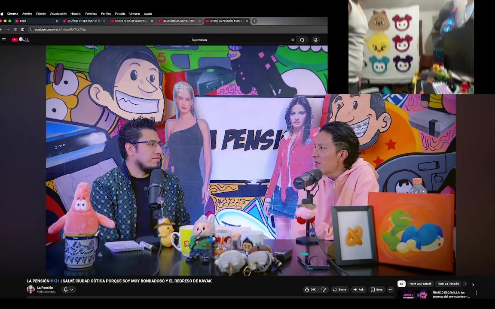Open the Chrome application menu
495x309 pixels.
click(x=12, y=14)
